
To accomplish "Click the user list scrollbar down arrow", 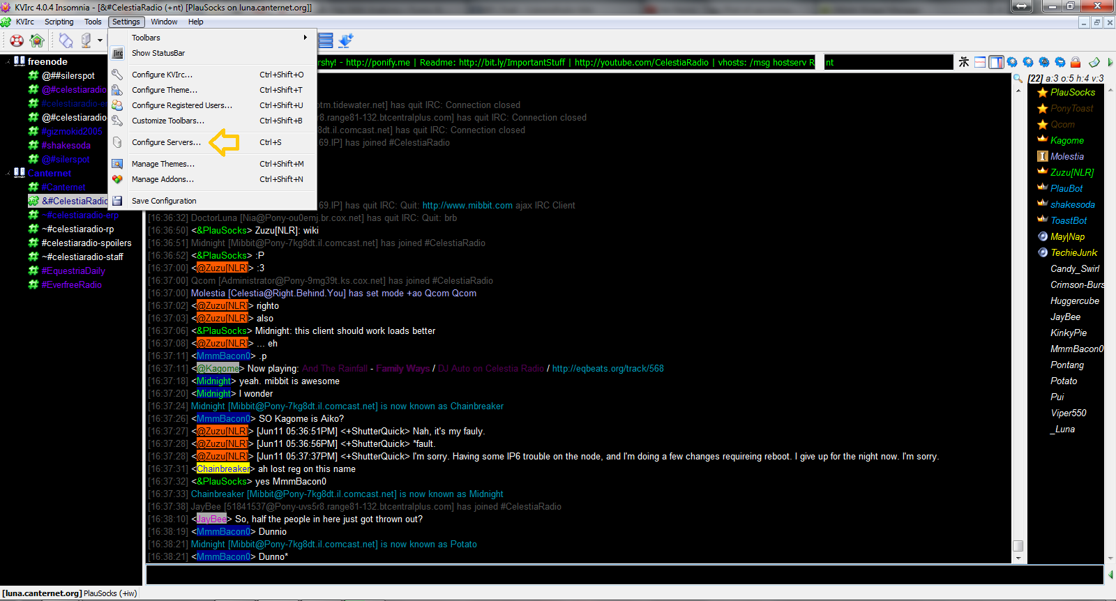I will click(1110, 558).
